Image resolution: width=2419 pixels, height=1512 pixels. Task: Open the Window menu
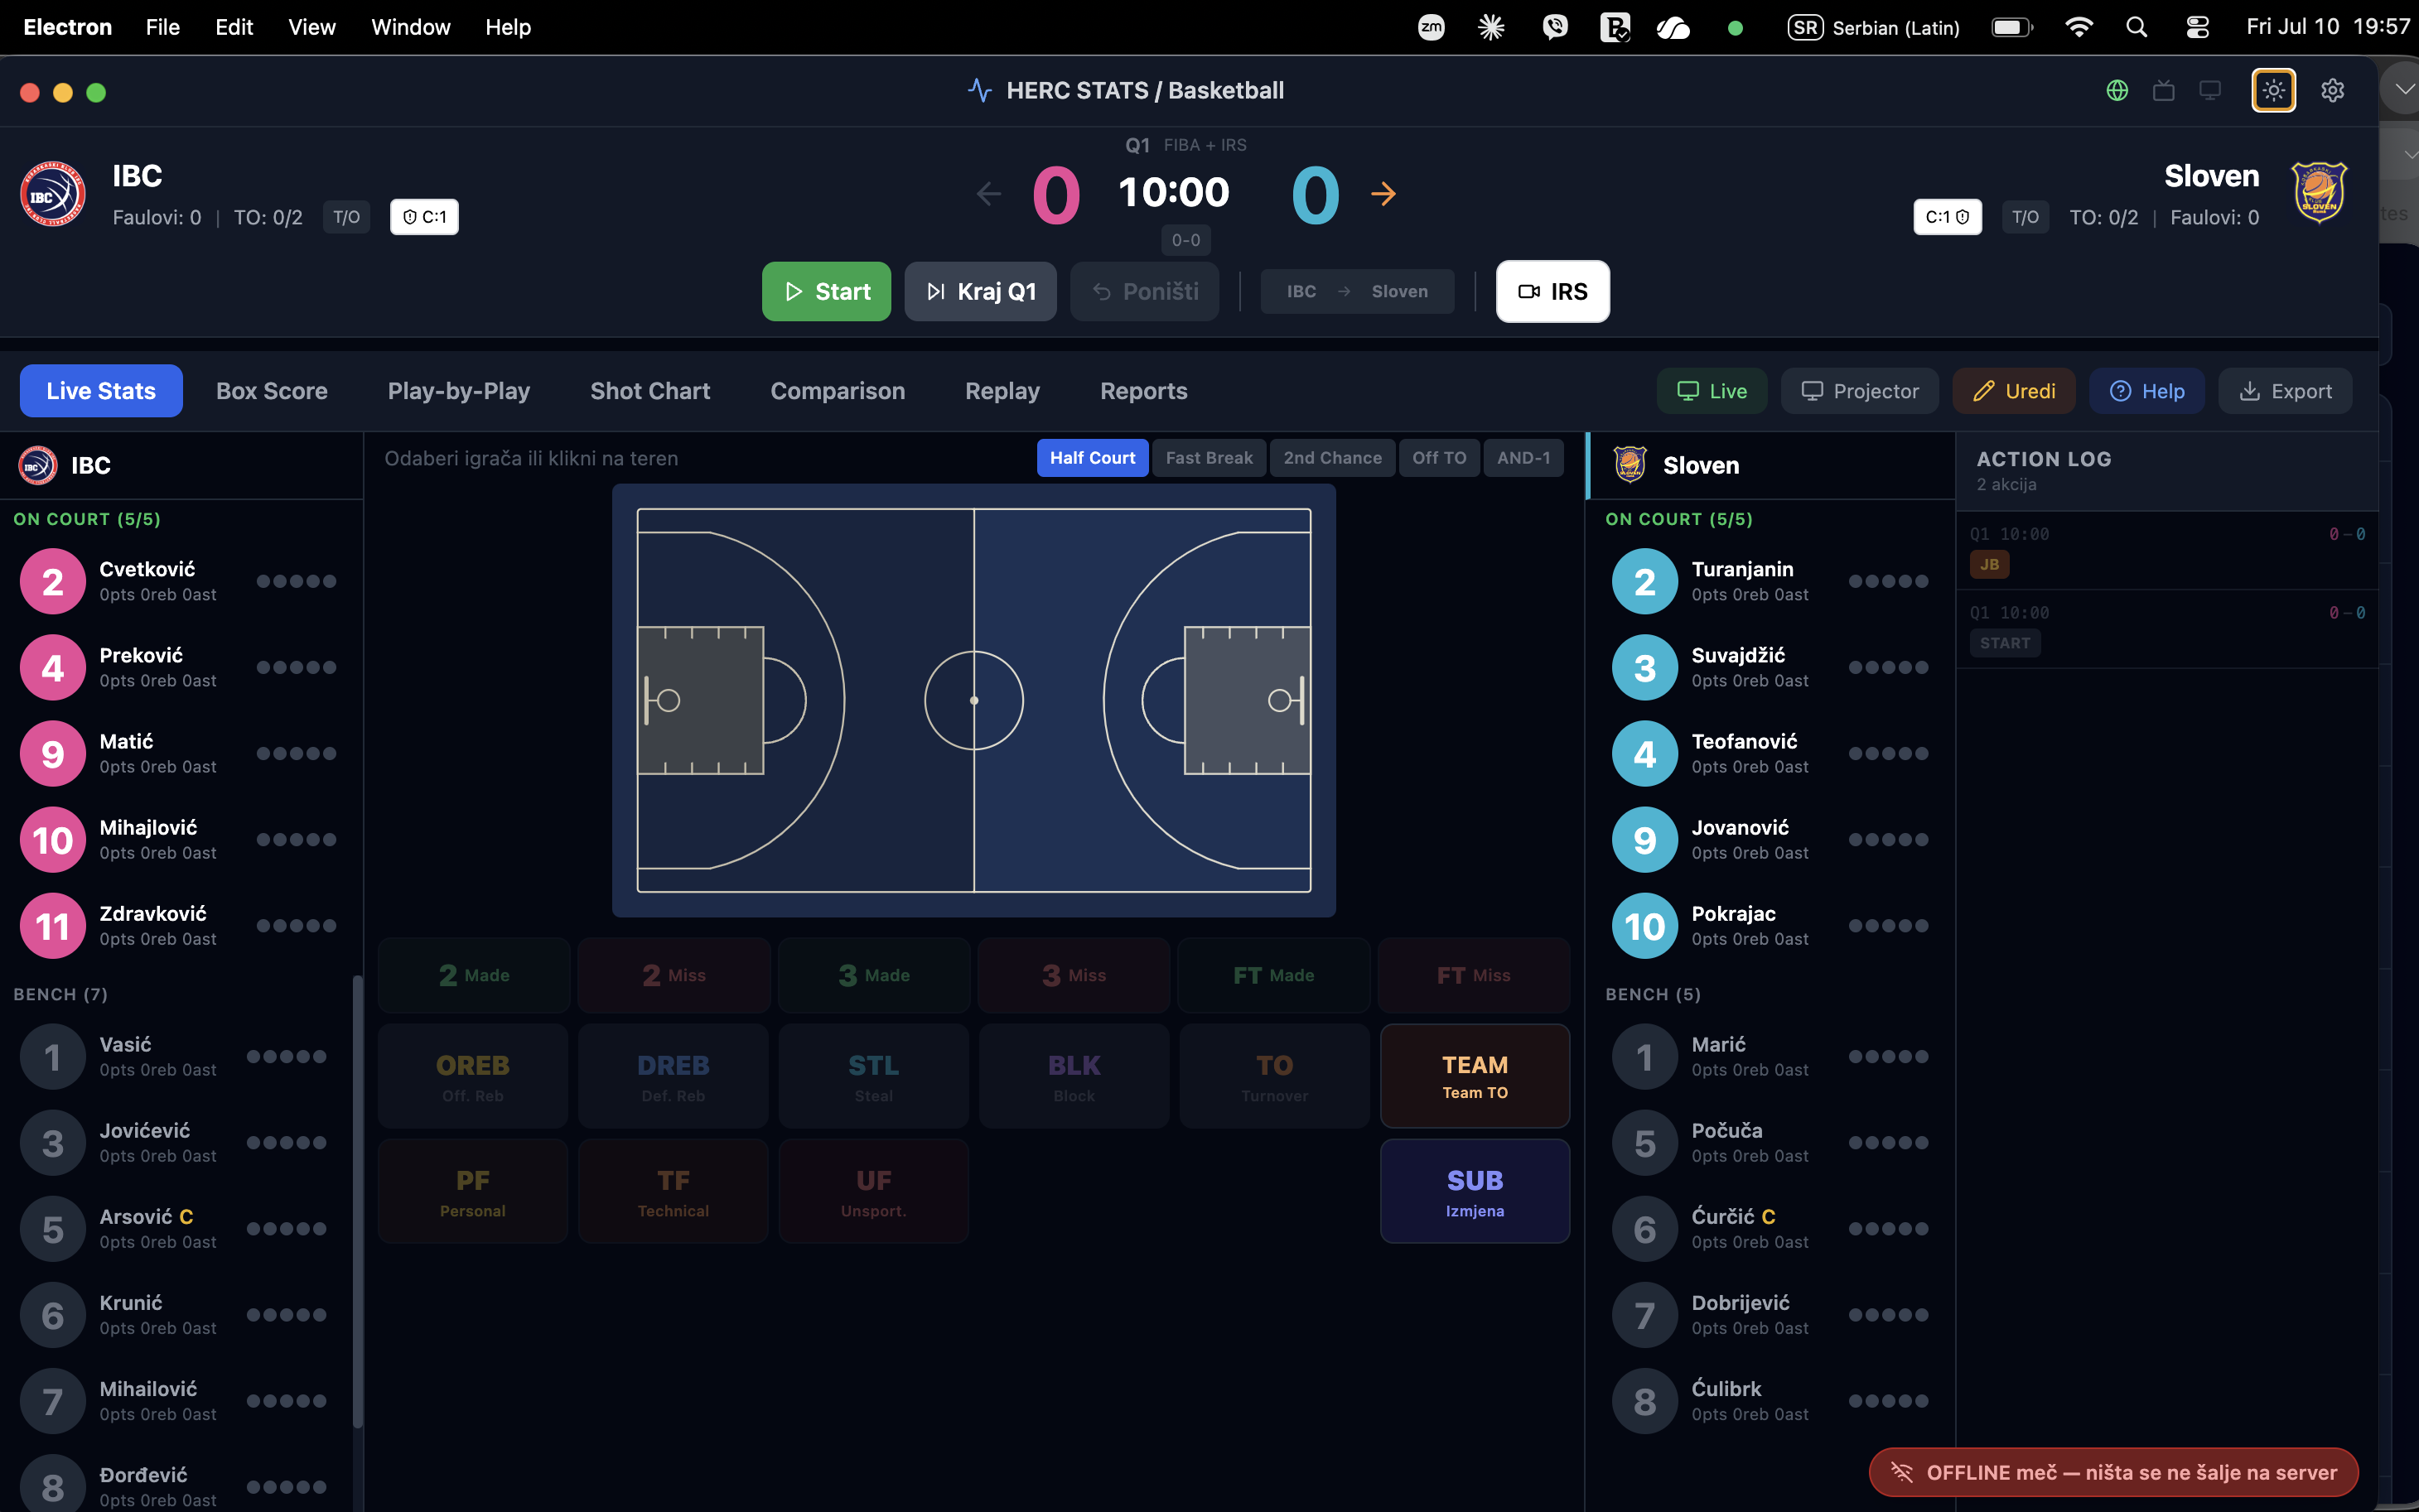[410, 27]
